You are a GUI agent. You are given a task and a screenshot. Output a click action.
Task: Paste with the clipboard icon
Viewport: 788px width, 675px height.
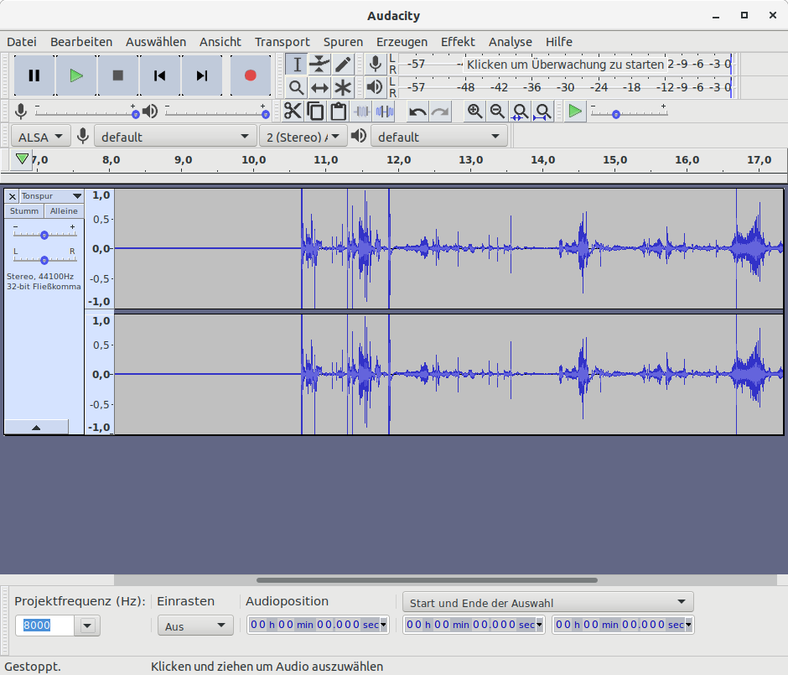tap(338, 111)
